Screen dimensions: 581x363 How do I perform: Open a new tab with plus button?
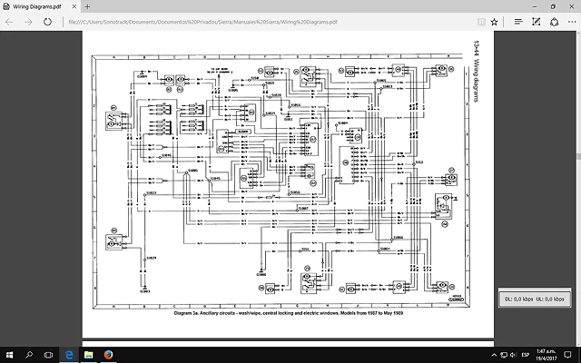click(x=87, y=6)
